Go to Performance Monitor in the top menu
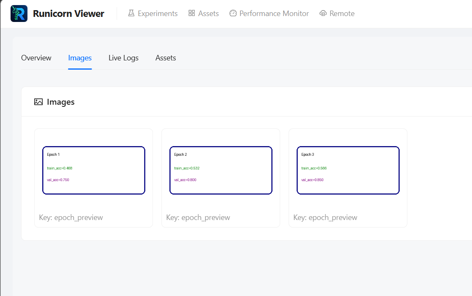Image resolution: width=472 pixels, height=296 pixels. click(274, 14)
